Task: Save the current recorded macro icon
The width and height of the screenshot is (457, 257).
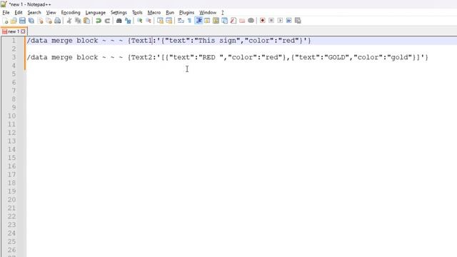Action: [298, 21]
